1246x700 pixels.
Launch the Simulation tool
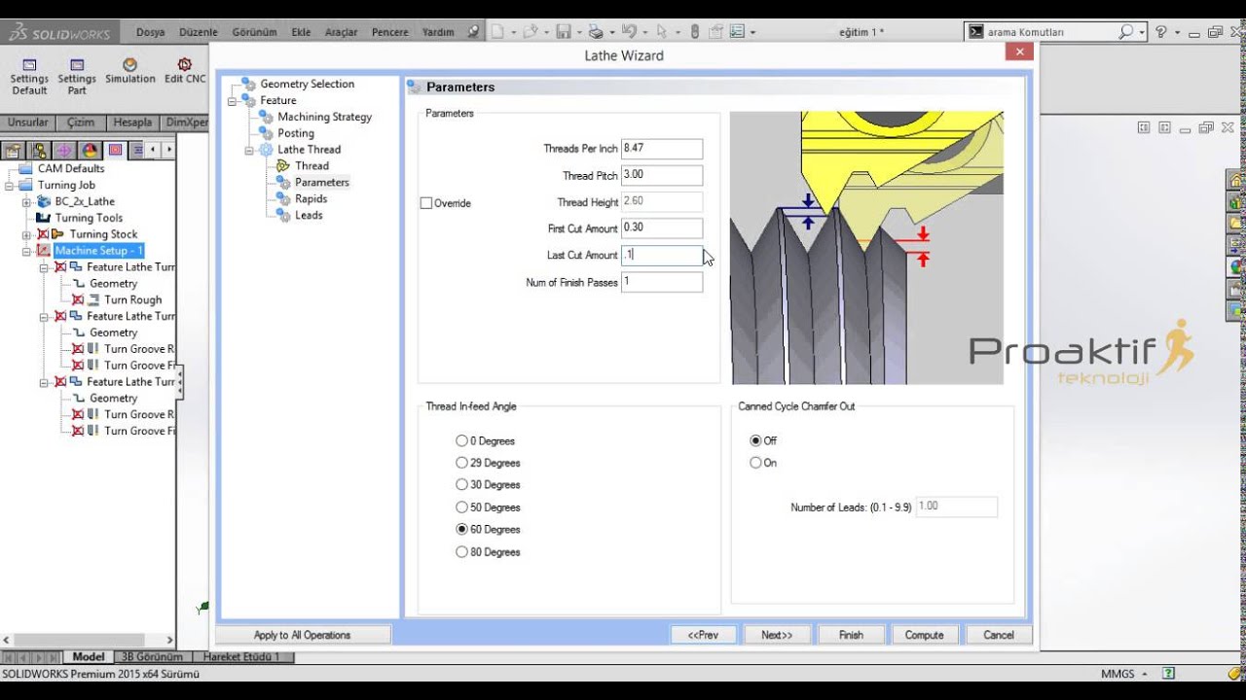130,71
